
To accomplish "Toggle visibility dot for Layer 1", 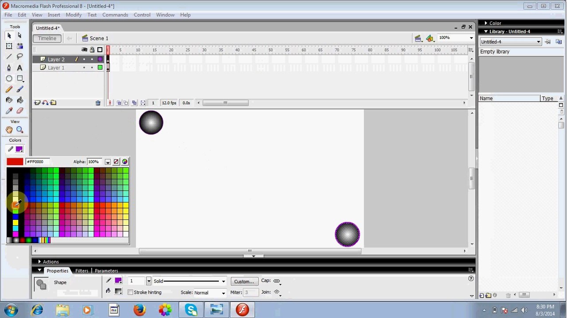I will click(x=84, y=68).
